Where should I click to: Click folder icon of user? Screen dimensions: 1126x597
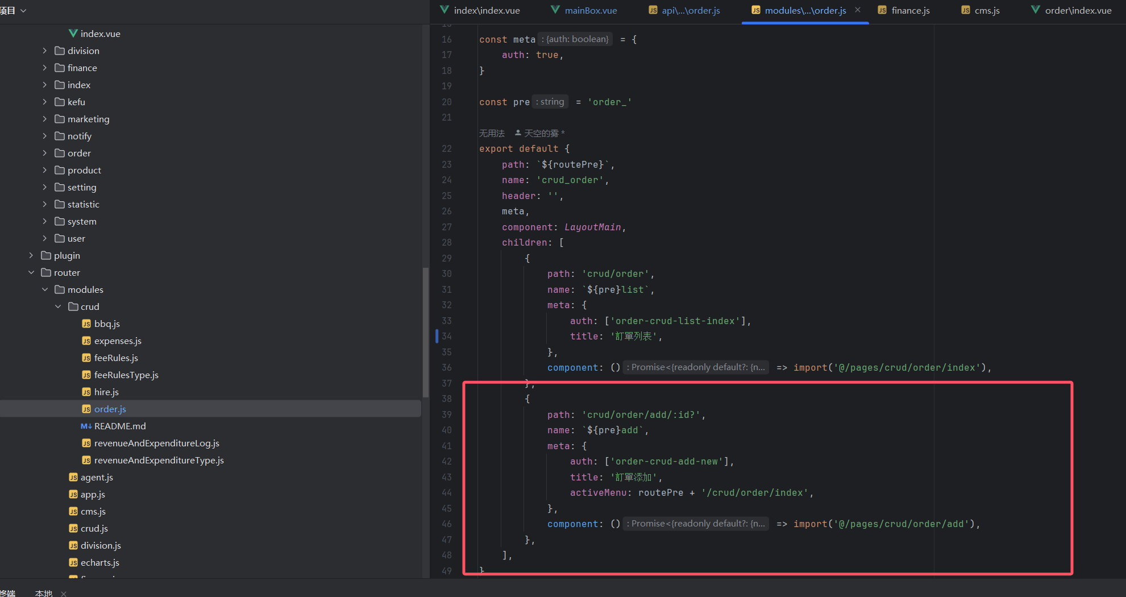tap(60, 238)
